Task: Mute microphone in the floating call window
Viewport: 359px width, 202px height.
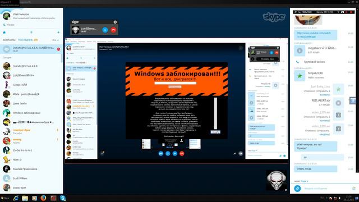Action: (105, 30)
